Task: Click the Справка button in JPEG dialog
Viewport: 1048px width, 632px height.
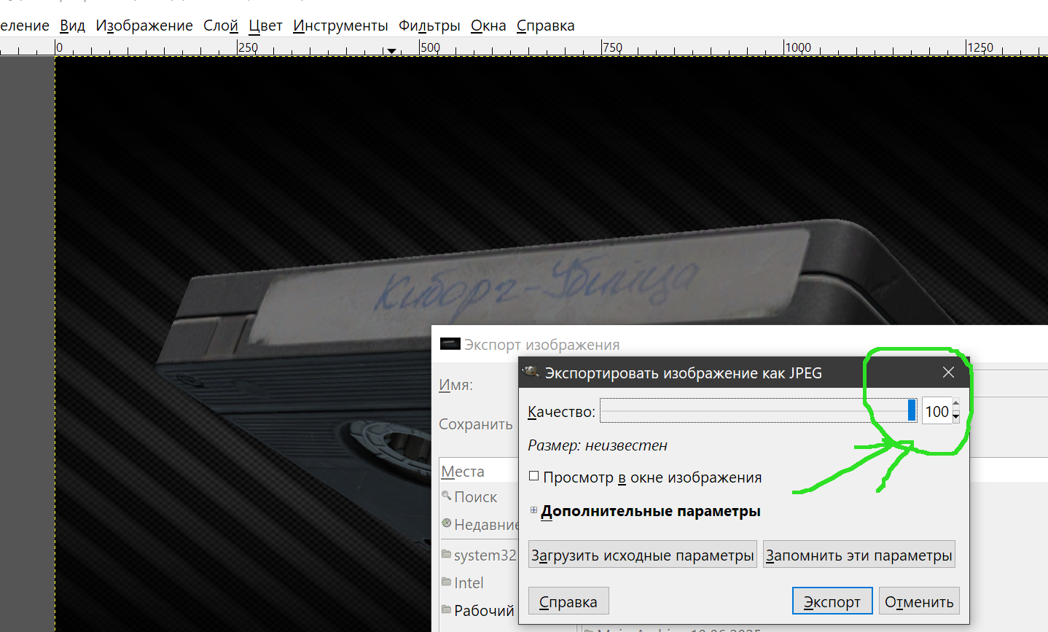Action: (568, 601)
